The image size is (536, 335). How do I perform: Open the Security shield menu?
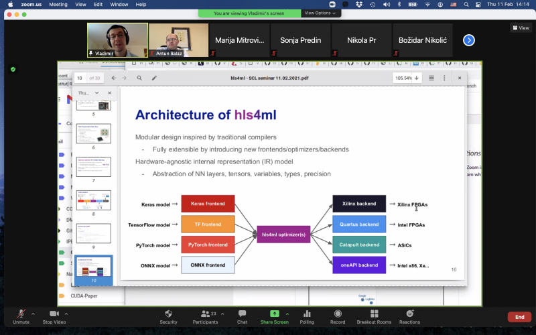(169, 316)
